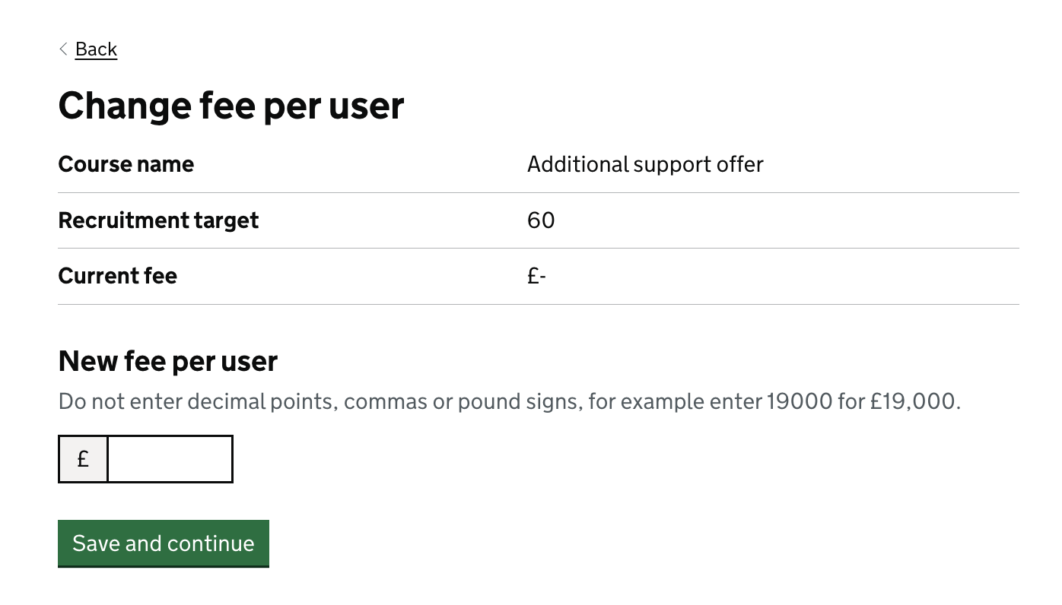Click the Save and continue button label text
The image size is (1062, 605).
(x=163, y=543)
